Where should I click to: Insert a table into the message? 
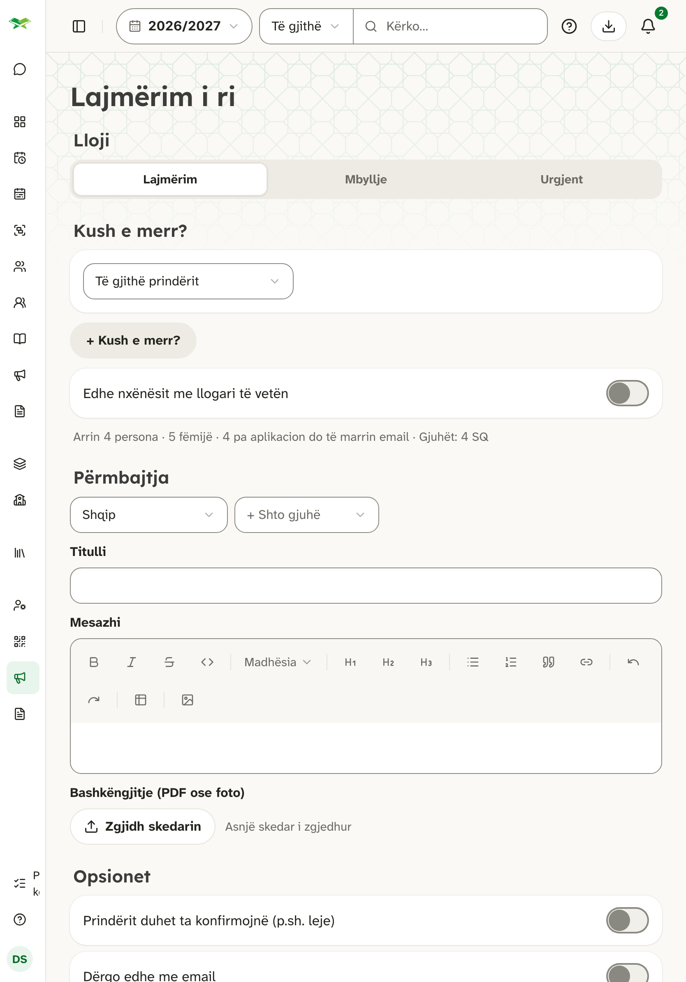141,700
